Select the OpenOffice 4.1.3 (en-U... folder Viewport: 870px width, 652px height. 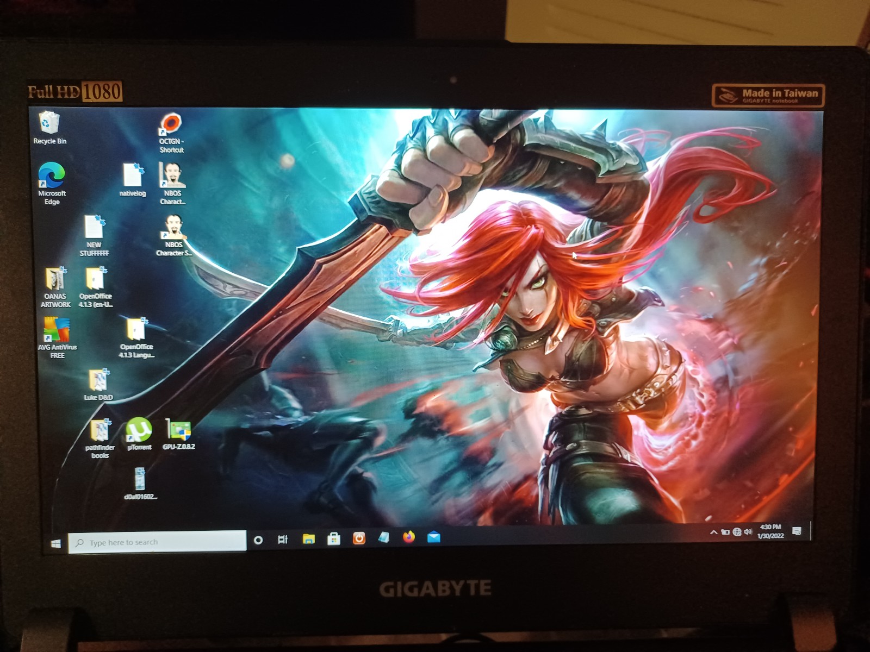pyautogui.click(x=96, y=287)
